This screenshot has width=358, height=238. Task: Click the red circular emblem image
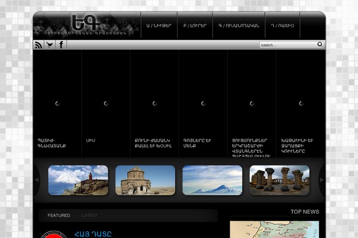point(54,234)
